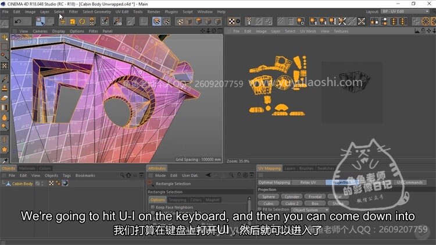Activate the Move tool icon
Image resolution: width=436 pixels, height=245 pixels.
[63, 22]
